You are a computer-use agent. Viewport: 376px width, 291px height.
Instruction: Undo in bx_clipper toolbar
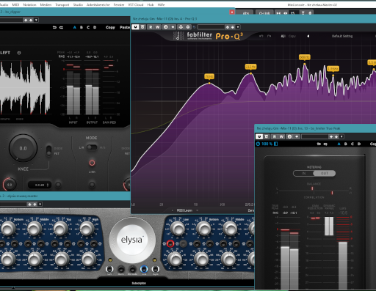click(x=54, y=27)
